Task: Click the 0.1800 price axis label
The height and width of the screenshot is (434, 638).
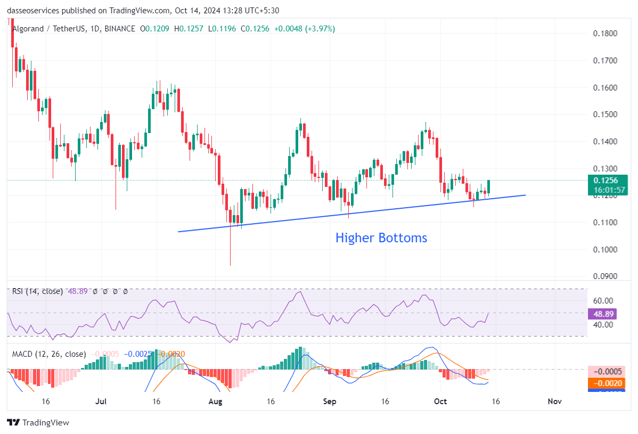Action: [x=605, y=34]
